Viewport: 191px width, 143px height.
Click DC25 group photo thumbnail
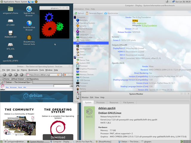click(19, 126)
